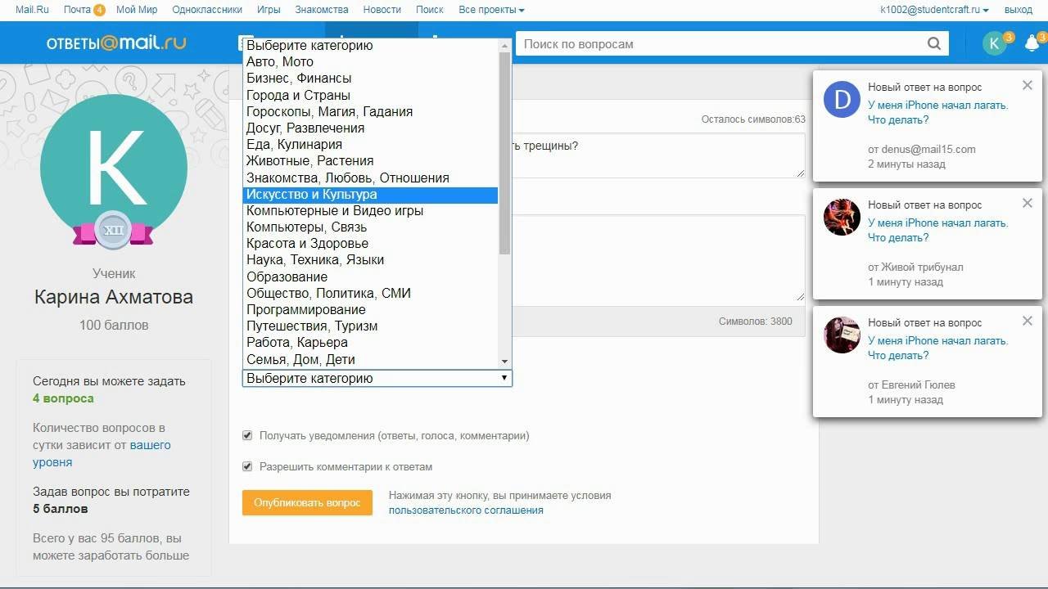
Task: Close the Евгений Гюлев notification
Action: [1028, 321]
